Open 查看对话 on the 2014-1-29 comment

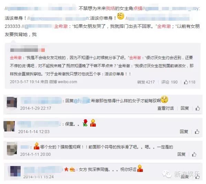pos(166,108)
